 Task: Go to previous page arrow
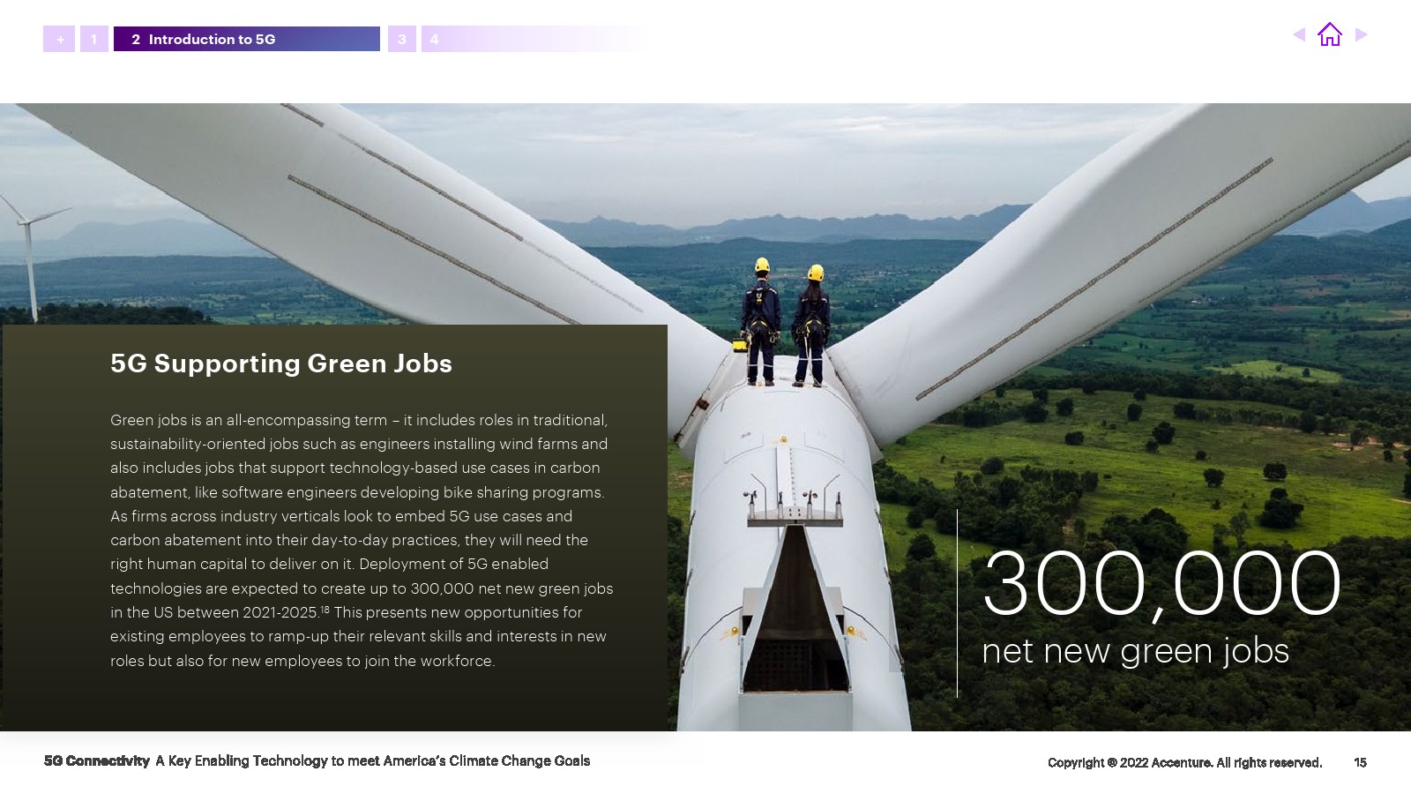coord(1299,34)
